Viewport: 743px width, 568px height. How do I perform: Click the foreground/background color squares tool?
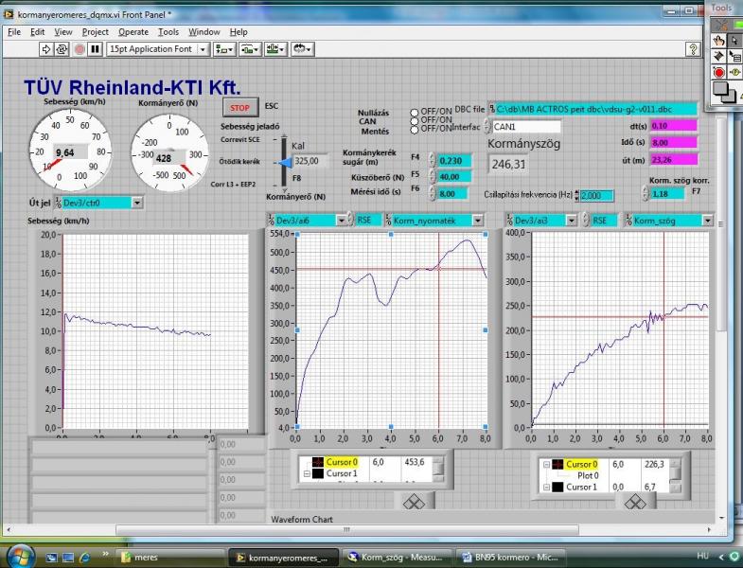click(x=724, y=92)
